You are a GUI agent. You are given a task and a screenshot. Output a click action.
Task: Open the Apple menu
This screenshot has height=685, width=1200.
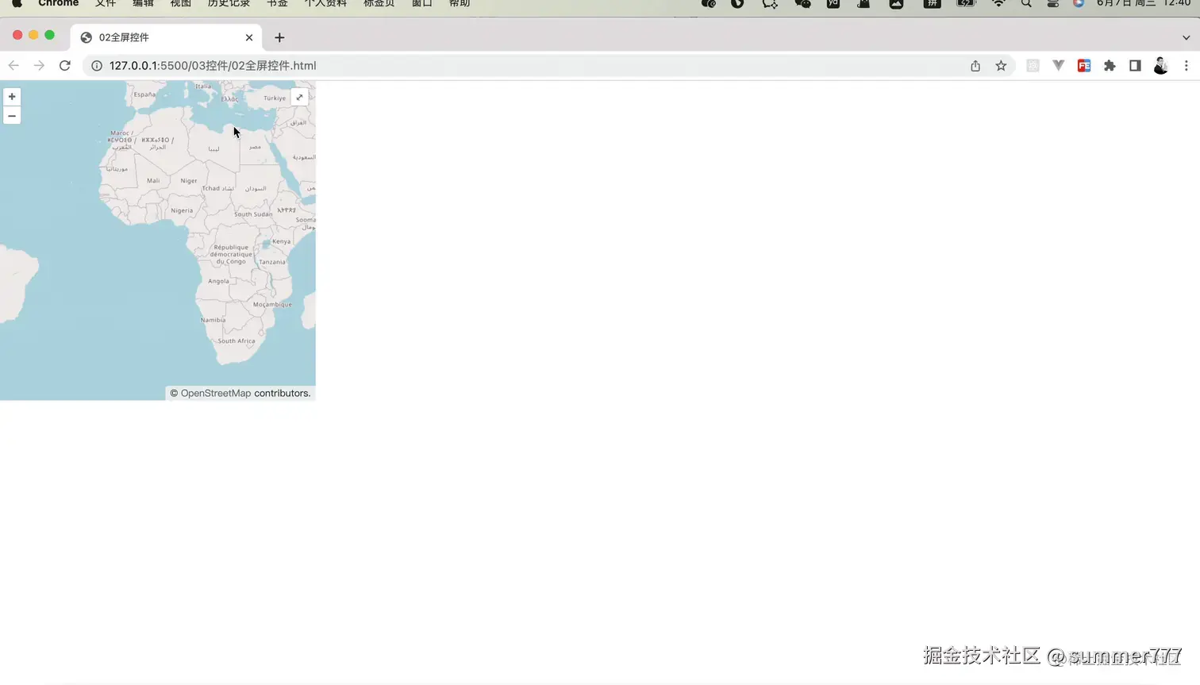17,3
